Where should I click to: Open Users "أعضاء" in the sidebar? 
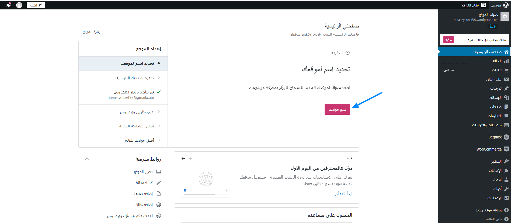474,180
